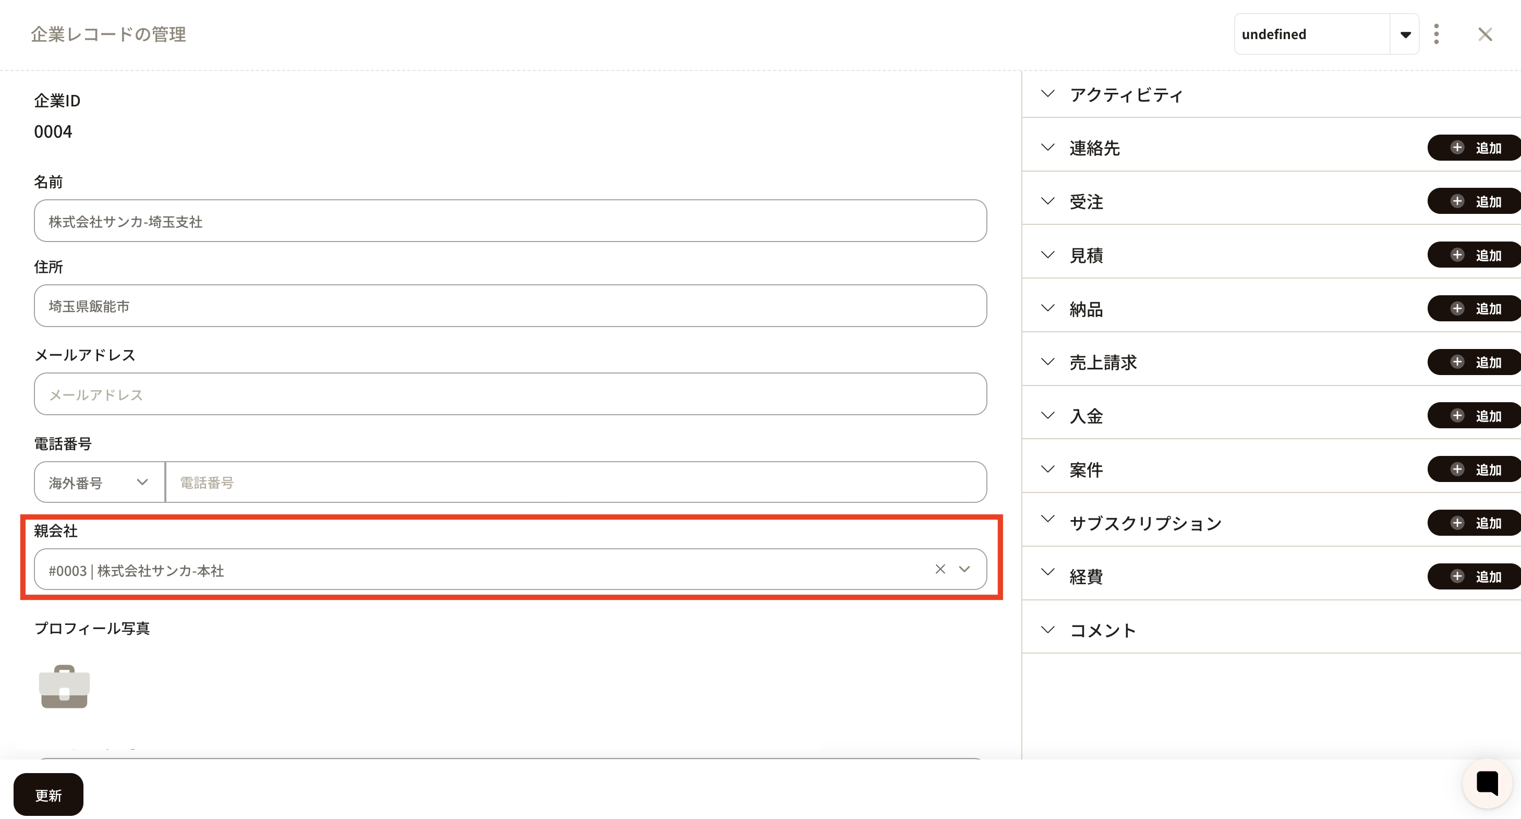The width and height of the screenshot is (1521, 819).
Task: Open the undefined dropdown at top
Action: (1405, 34)
